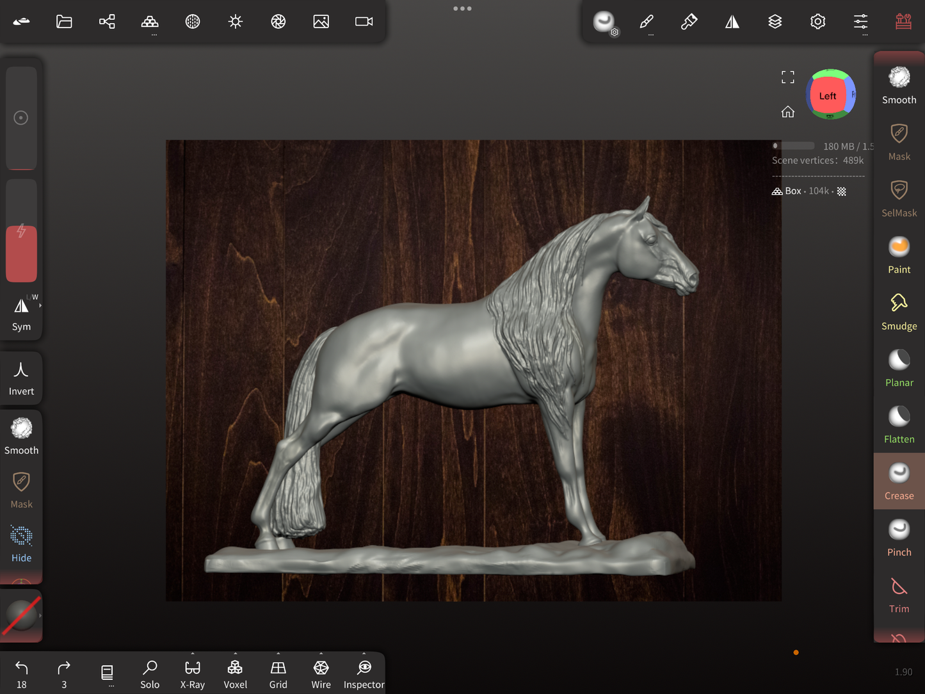Toggle X-Ray display mode
The image size is (925, 694).
coord(192,674)
